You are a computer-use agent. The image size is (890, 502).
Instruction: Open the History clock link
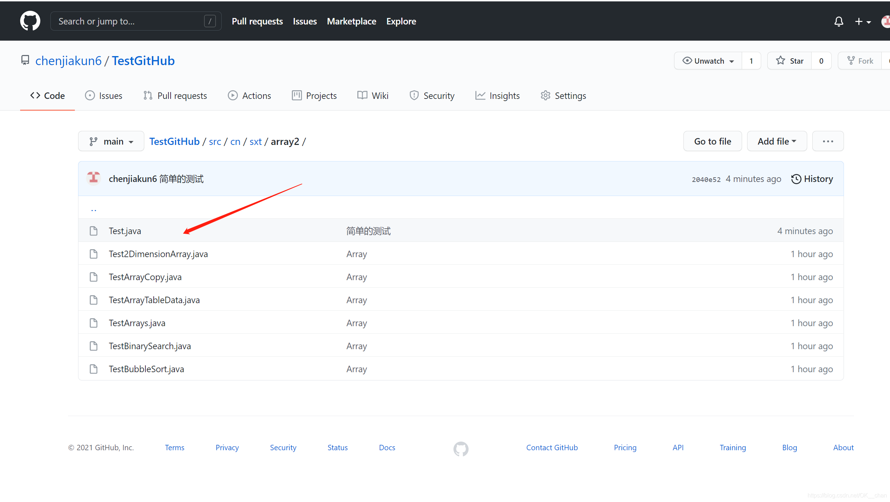pos(812,179)
